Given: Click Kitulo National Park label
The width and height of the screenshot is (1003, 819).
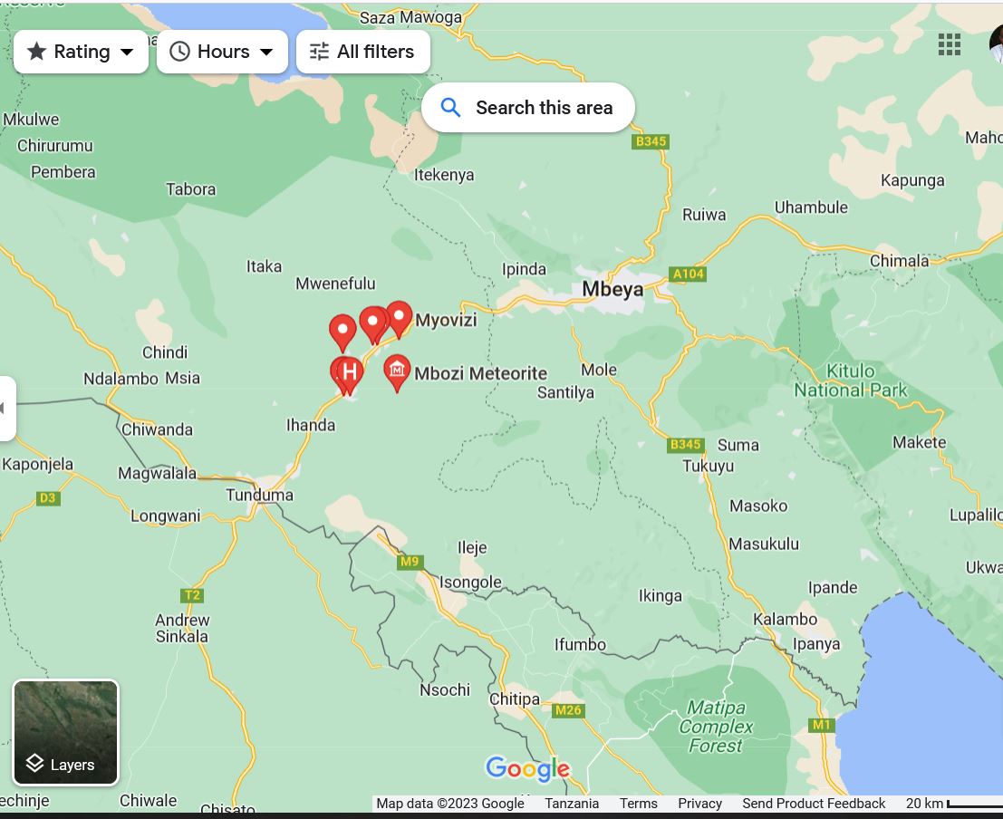Looking at the screenshot, I should pos(850,381).
